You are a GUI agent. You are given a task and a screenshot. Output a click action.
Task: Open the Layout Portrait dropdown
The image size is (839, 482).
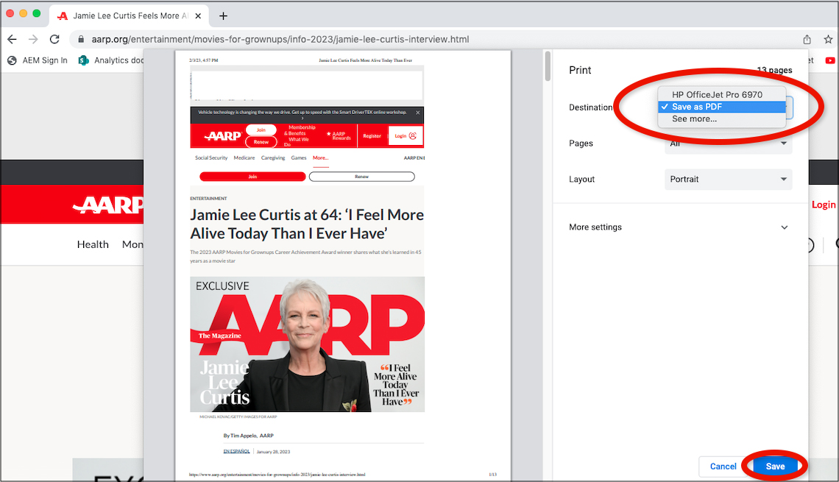click(728, 179)
